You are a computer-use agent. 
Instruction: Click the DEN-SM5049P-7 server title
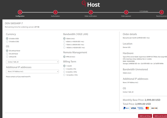click(x=14, y=23)
